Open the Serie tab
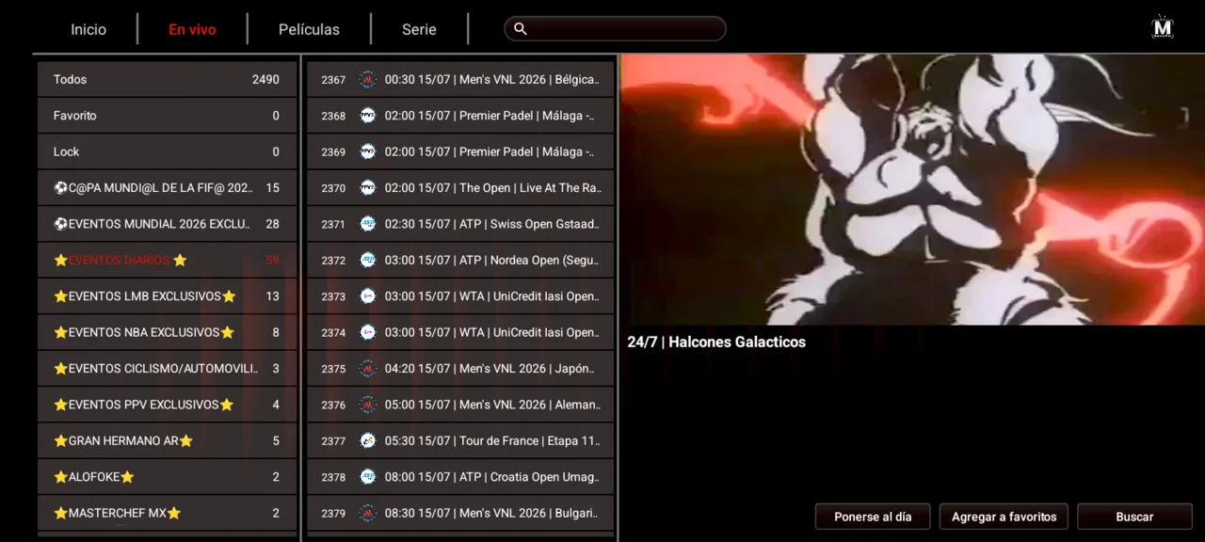Image resolution: width=1205 pixels, height=542 pixels. point(419,29)
